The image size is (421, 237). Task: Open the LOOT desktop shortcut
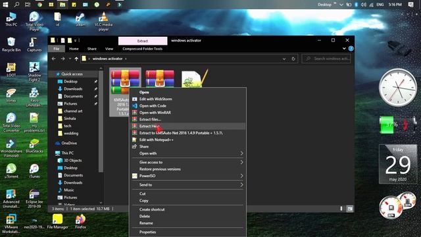11,70
